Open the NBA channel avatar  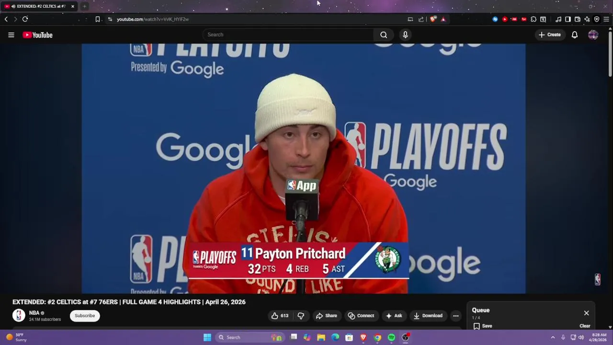coord(19,315)
